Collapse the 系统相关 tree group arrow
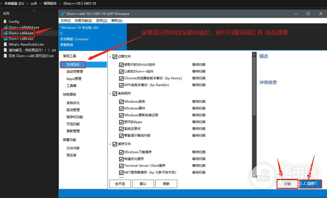 110,94
